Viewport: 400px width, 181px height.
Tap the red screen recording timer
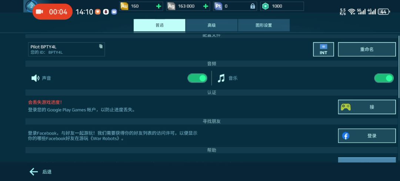pos(53,12)
